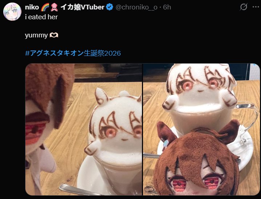Click the rainbow emoji in the display name
261x199 pixels.
pyautogui.click(x=45, y=7)
